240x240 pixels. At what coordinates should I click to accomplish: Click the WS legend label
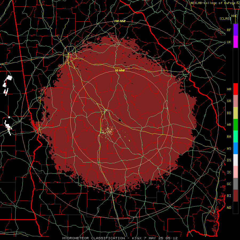[x=229, y=149]
